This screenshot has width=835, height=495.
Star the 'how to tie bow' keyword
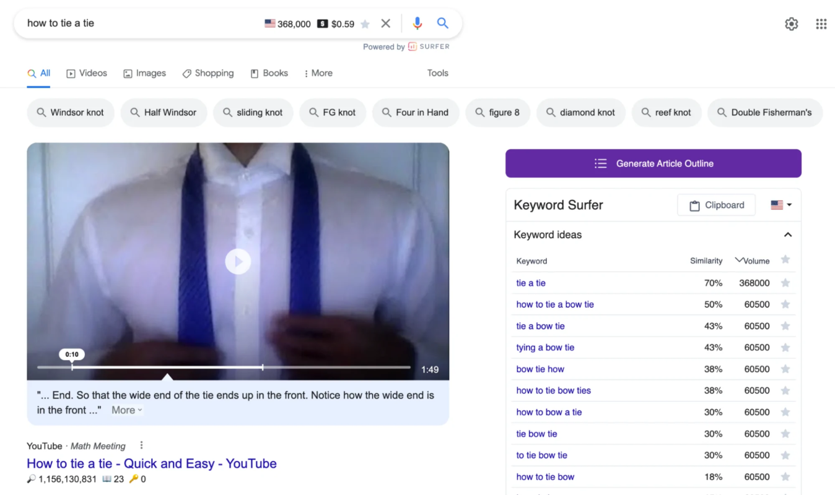tap(785, 477)
